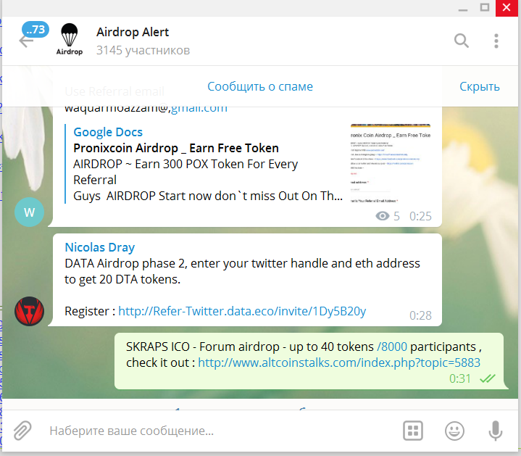The width and height of the screenshot is (521, 456).
Task: Click the views eye icon on message
Action: pos(382,216)
